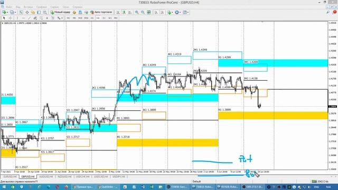Open the Indicators list icon

[x=170, y=12]
